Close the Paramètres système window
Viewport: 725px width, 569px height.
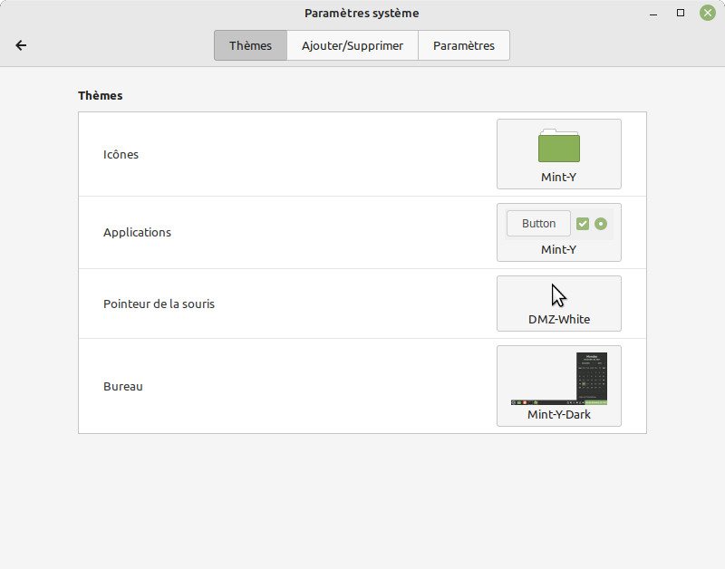pyautogui.click(x=708, y=13)
